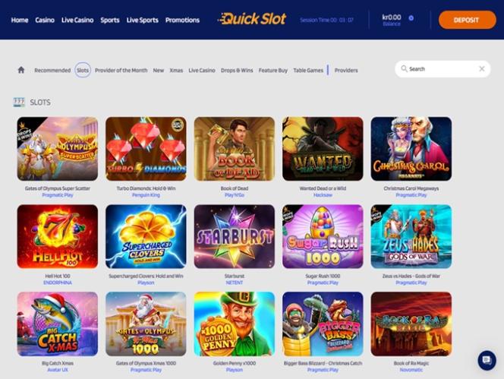Open Hell Hot 100 game thumbnail

58,236
